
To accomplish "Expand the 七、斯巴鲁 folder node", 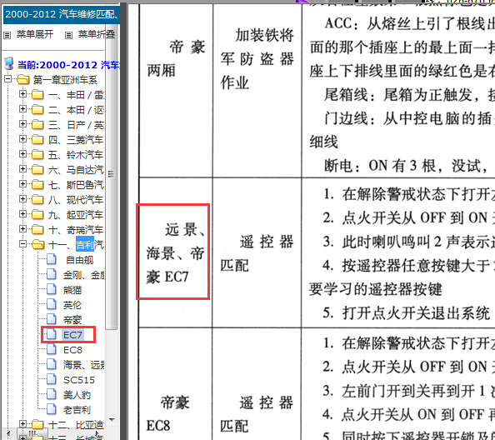I will point(22,183).
